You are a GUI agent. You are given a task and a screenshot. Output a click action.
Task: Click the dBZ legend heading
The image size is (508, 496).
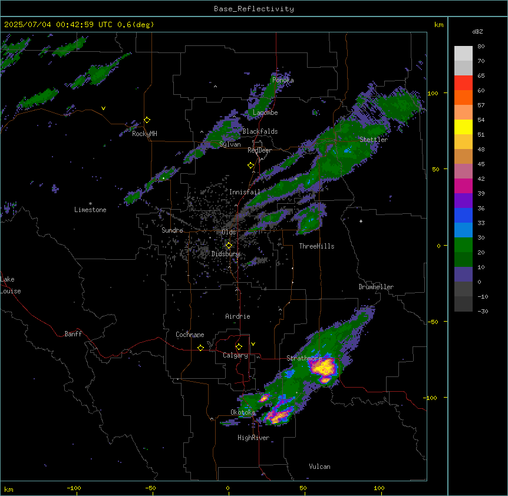pyautogui.click(x=477, y=31)
